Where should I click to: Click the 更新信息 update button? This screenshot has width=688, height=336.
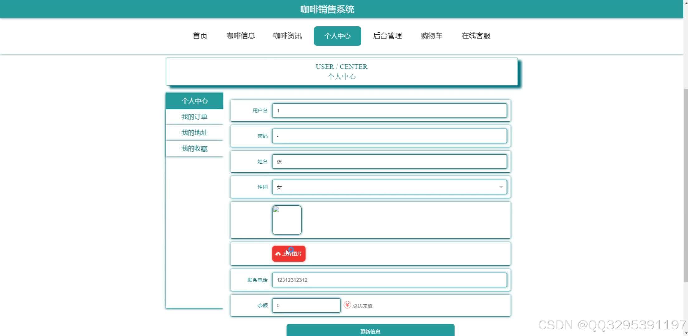point(370,330)
